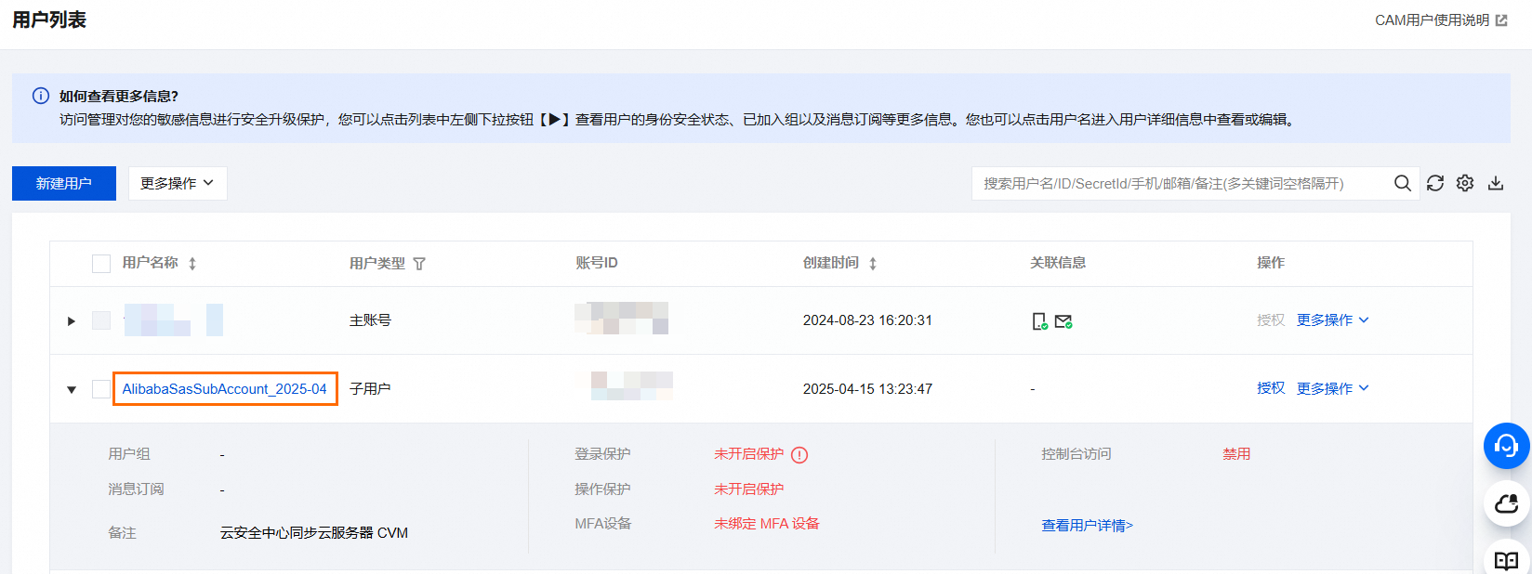
Task: Click the 子用户 type cell
Action: 370,389
